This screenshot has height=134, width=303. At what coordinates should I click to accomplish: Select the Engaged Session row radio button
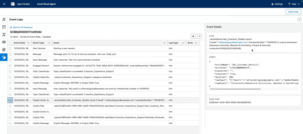[x=10, y=66]
